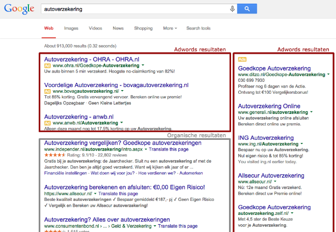Screen dimensions: 336x232
Task: Click the Google logo
Action: (19, 9)
